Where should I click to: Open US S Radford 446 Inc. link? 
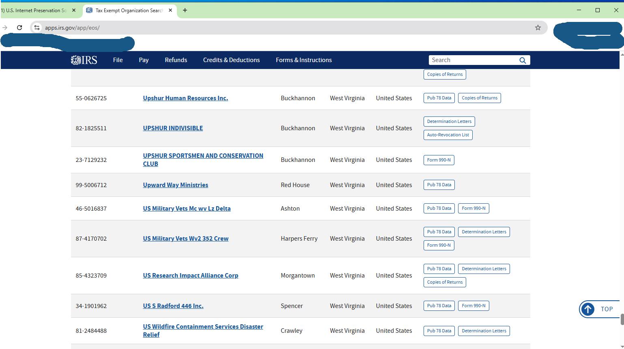tap(173, 306)
